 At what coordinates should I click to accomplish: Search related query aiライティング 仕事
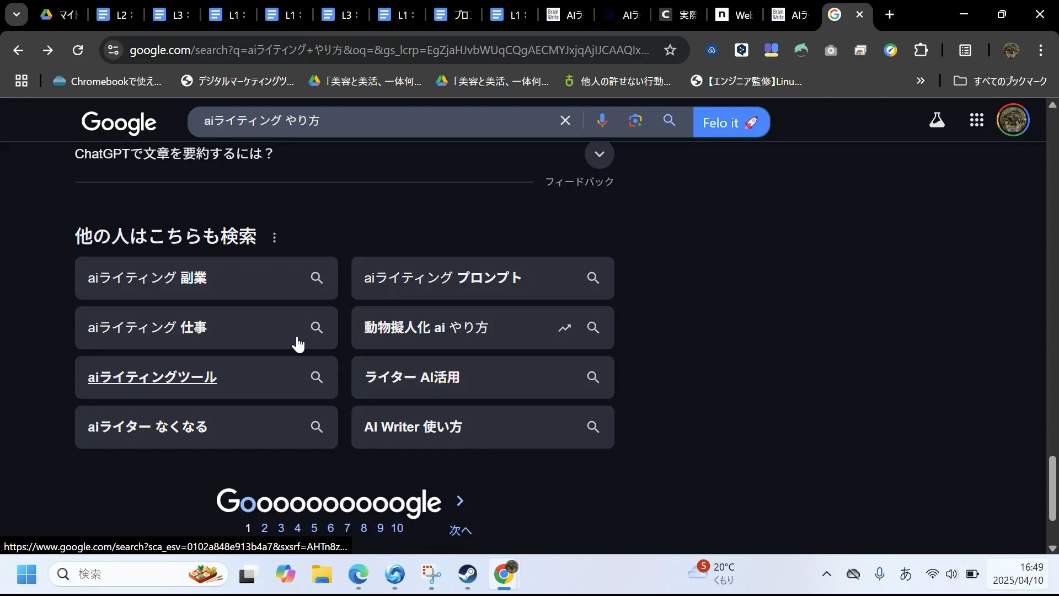click(x=206, y=328)
